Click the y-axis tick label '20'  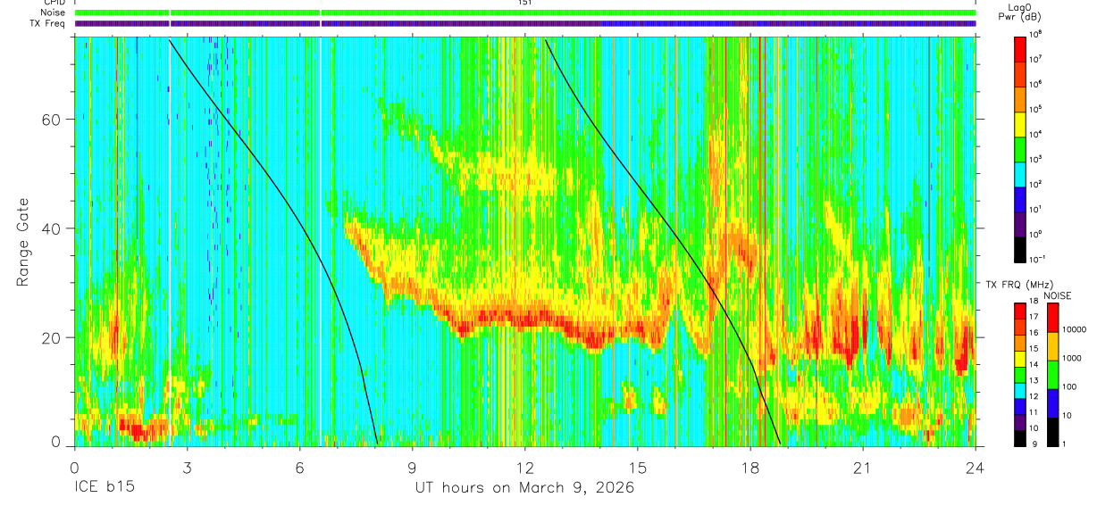(x=51, y=337)
